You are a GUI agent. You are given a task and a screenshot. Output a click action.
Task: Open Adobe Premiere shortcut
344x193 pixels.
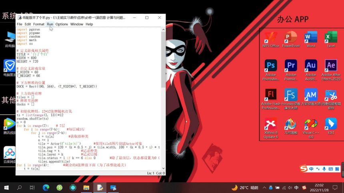291,70
